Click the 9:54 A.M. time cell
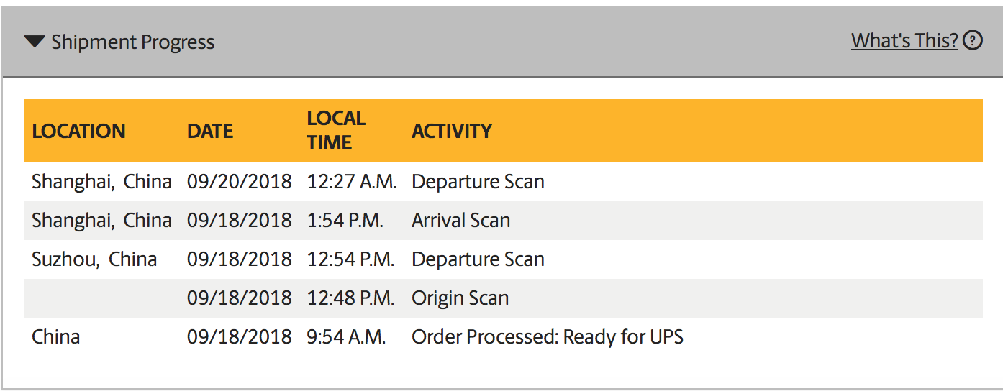Screen dimensions: 1003x391 tap(346, 337)
